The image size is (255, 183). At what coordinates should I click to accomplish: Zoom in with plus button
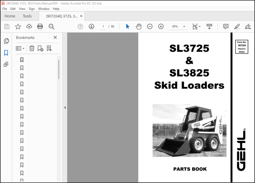coord(161,26)
